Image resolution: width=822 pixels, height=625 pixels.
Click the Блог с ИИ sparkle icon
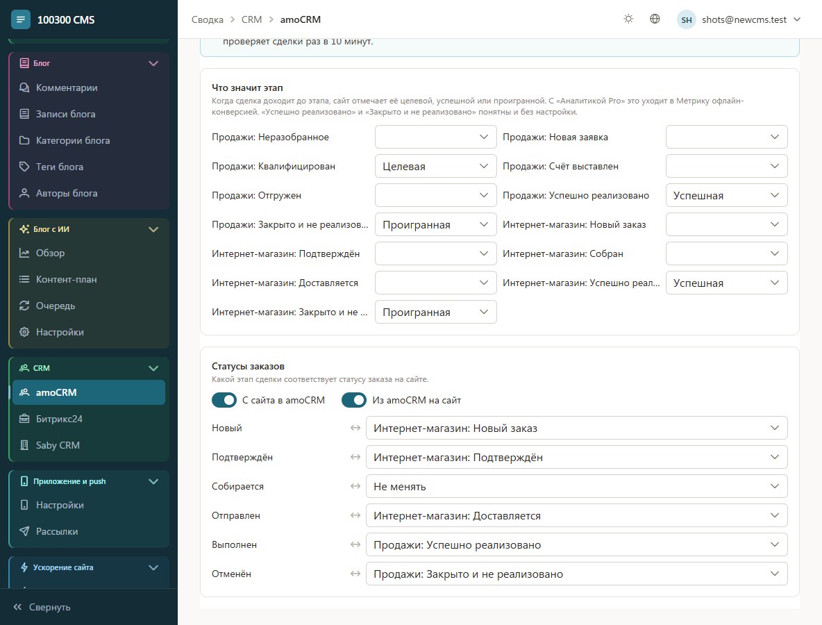[24, 229]
